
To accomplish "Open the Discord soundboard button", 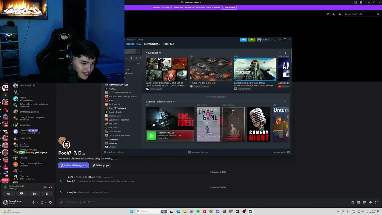I will [47, 194].
